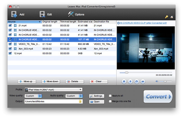Click the video preview frame

click(x=146, y=48)
